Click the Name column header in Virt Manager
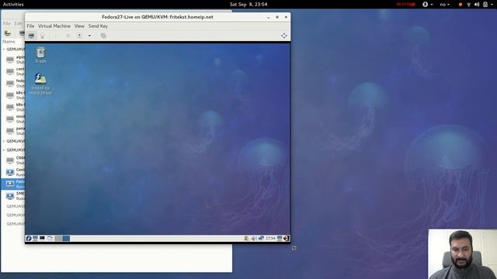497x279 pixels. click(9, 41)
